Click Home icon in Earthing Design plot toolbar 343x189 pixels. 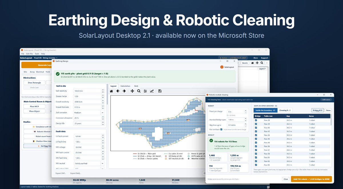[x=111, y=91]
